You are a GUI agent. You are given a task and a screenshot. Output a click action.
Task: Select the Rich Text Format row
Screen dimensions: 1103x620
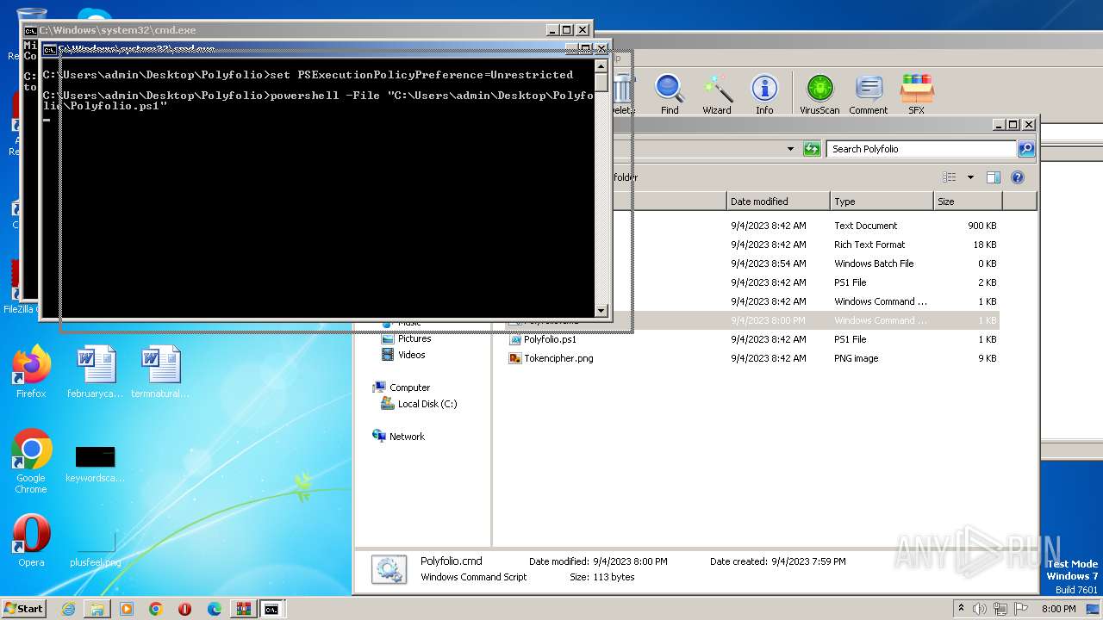tap(754, 245)
